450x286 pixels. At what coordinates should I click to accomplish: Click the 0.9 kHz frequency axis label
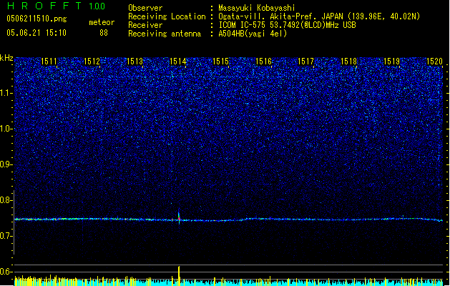[6, 164]
